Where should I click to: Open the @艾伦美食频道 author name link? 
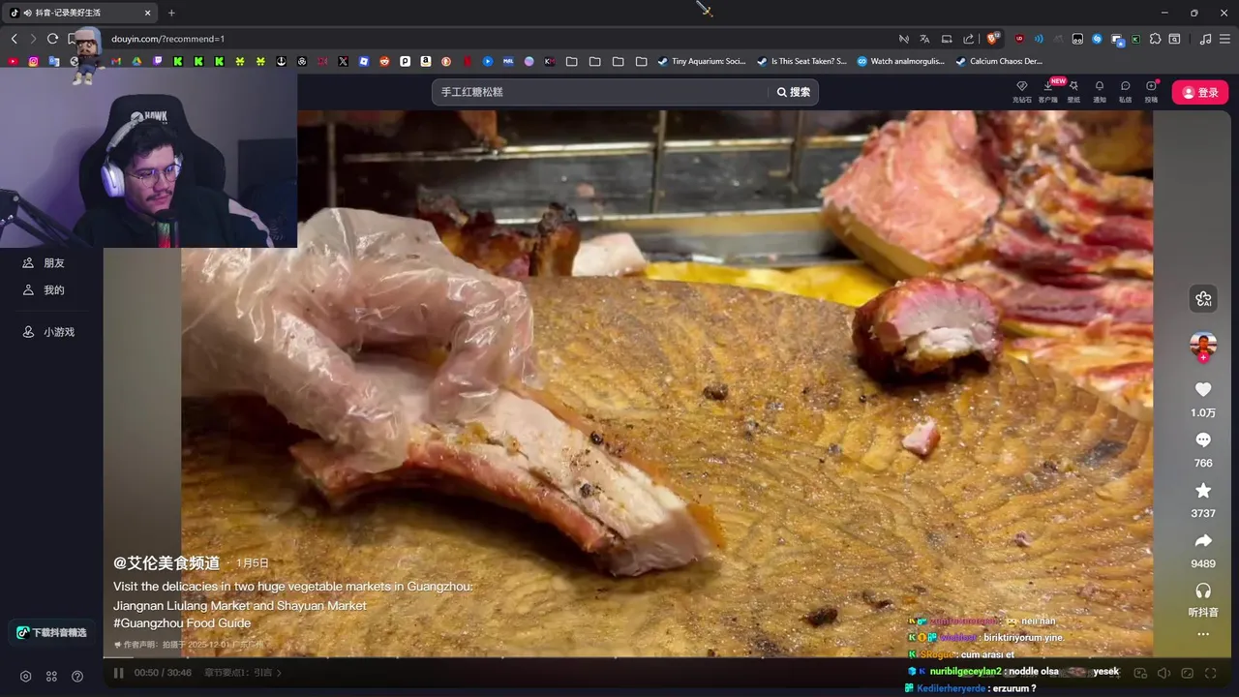coord(166,562)
